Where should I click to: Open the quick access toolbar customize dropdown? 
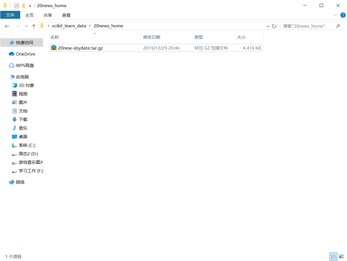30,5
